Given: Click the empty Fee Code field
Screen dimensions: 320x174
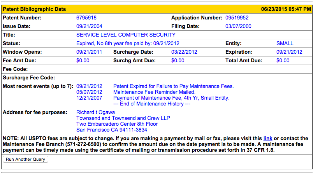Looking at the screenshot, I should point(93,69).
